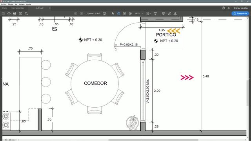Select the Highlight pen tool
The height and width of the screenshot is (141, 251).
[x=169, y=14]
